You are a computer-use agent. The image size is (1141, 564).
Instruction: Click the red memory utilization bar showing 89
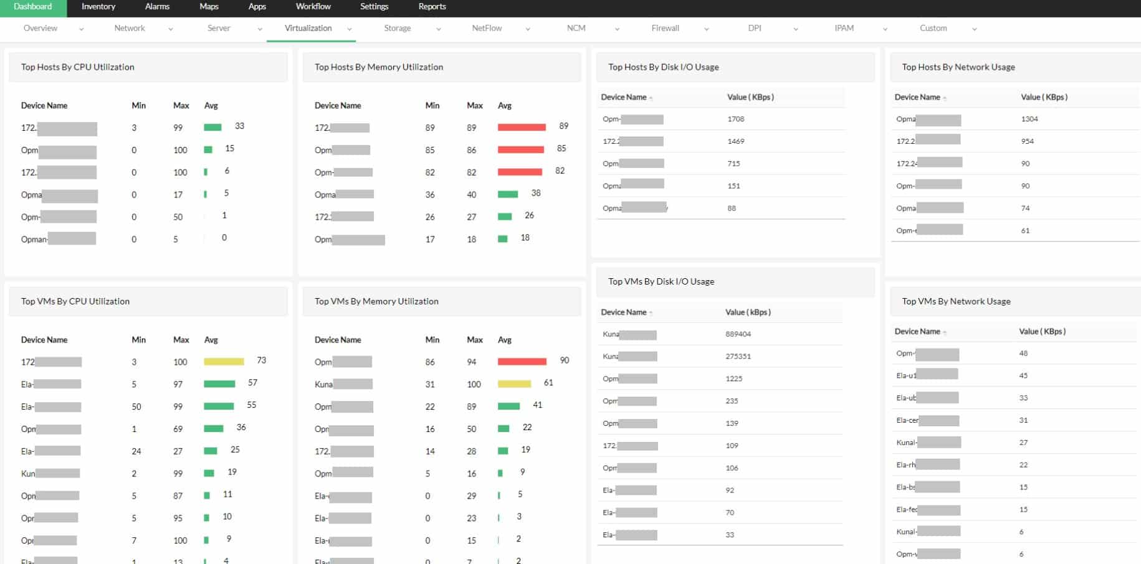click(x=520, y=126)
